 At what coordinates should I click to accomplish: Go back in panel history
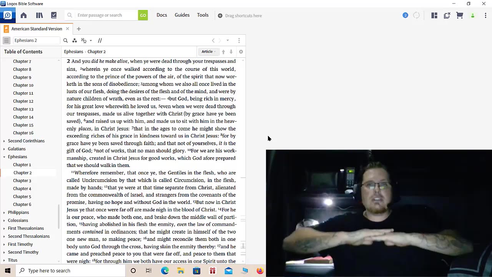(x=213, y=40)
